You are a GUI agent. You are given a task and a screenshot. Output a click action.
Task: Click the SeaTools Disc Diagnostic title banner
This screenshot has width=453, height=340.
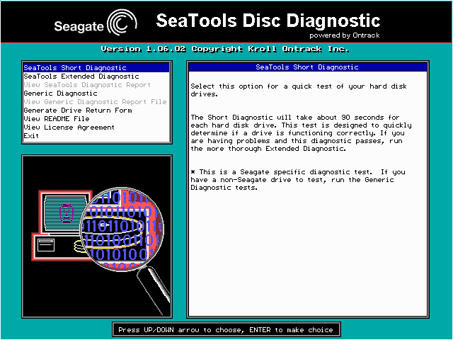[268, 20]
